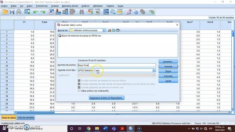Click the Redo green arrow icon
Viewport: 235px width, 132px height.
(x=43, y=12)
